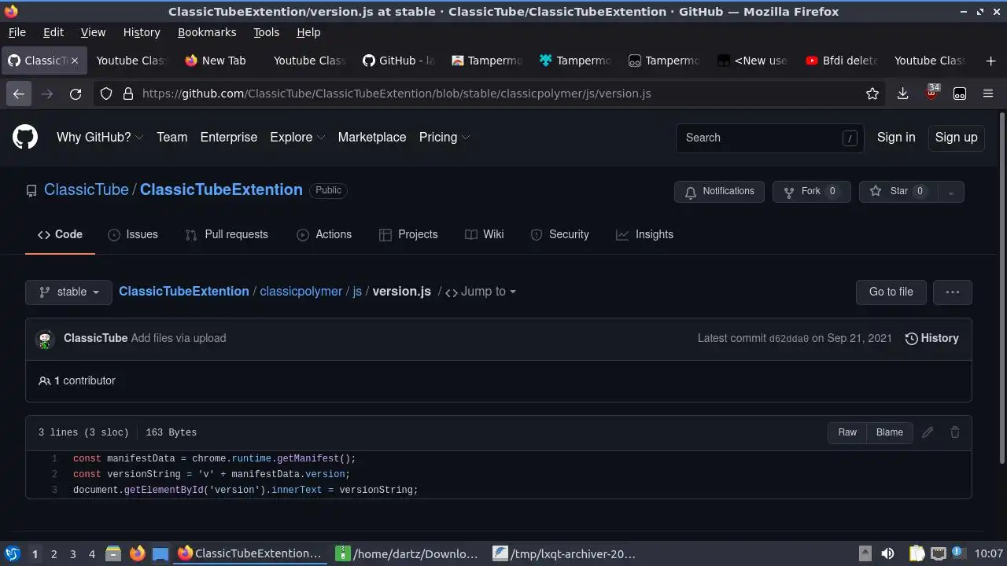
Task: Open the Firefox Tools menu
Action: pos(266,32)
